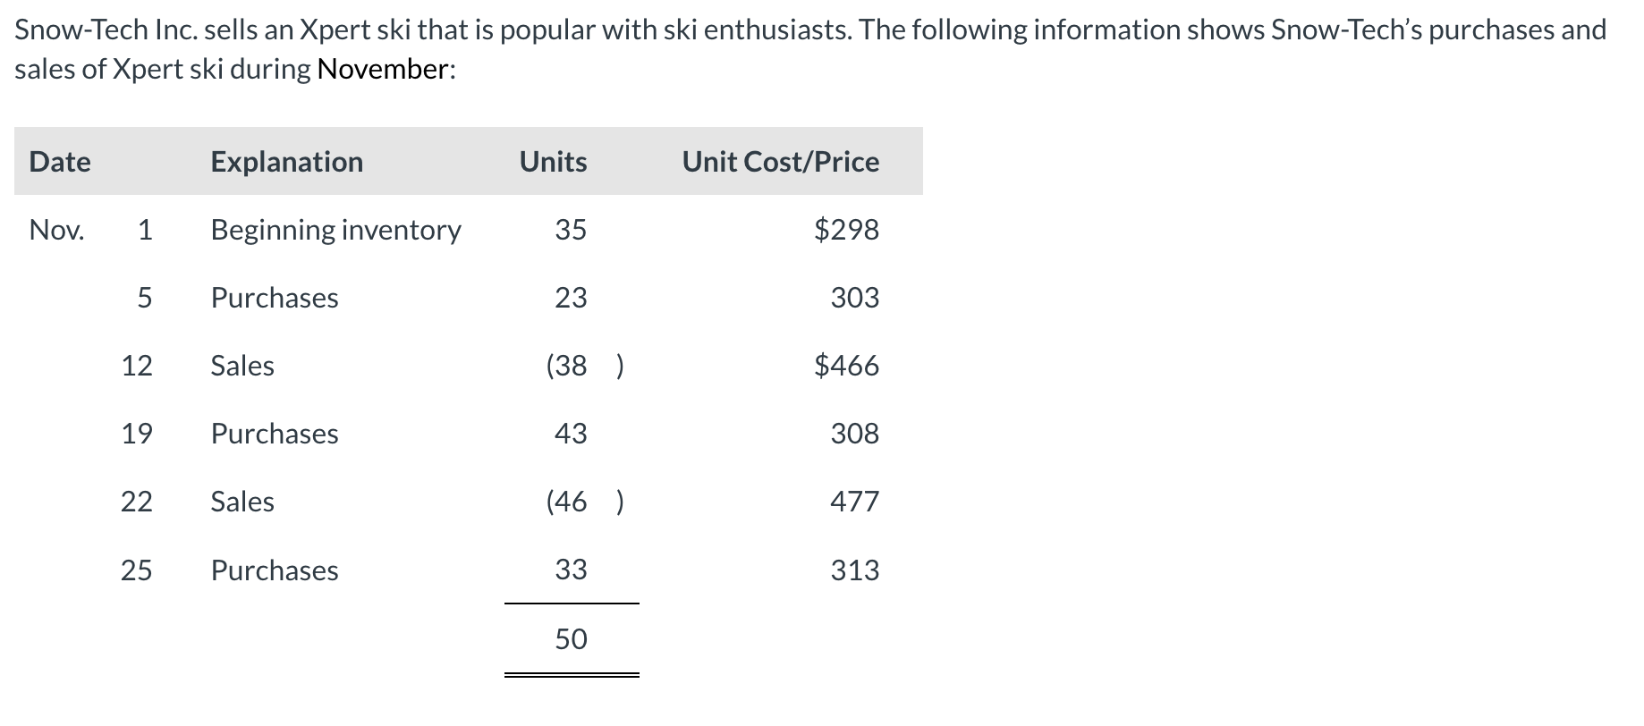Click the Date column header
The image size is (1644, 726).
[x=60, y=162]
